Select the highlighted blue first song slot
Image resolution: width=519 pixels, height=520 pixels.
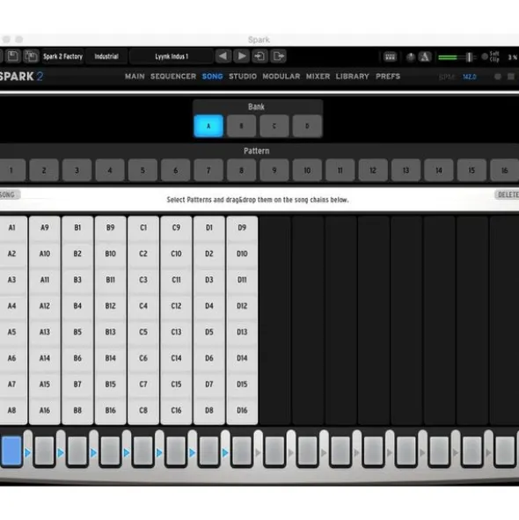(x=11, y=451)
